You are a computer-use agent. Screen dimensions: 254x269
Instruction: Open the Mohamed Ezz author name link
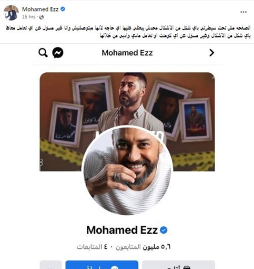click(x=40, y=9)
